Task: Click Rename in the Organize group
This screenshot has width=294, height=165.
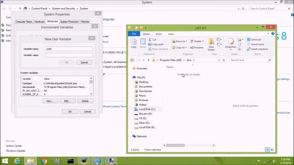Action: point(197,48)
